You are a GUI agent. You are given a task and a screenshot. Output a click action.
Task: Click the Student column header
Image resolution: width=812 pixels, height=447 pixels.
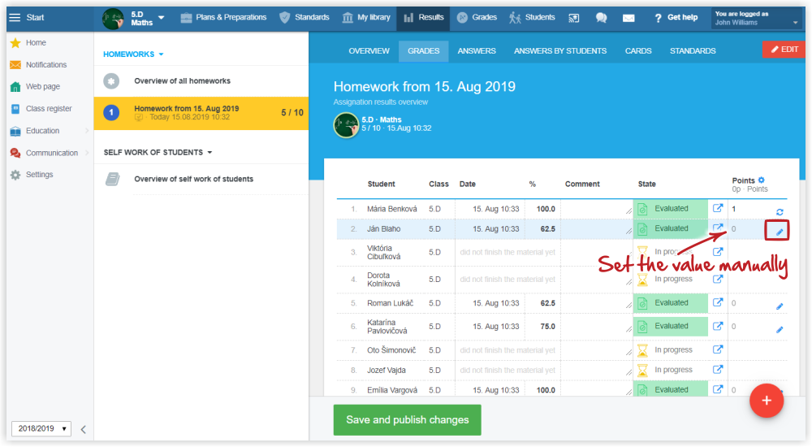(381, 184)
